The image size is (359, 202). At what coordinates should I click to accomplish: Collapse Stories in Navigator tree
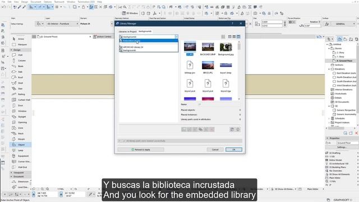point(329,48)
